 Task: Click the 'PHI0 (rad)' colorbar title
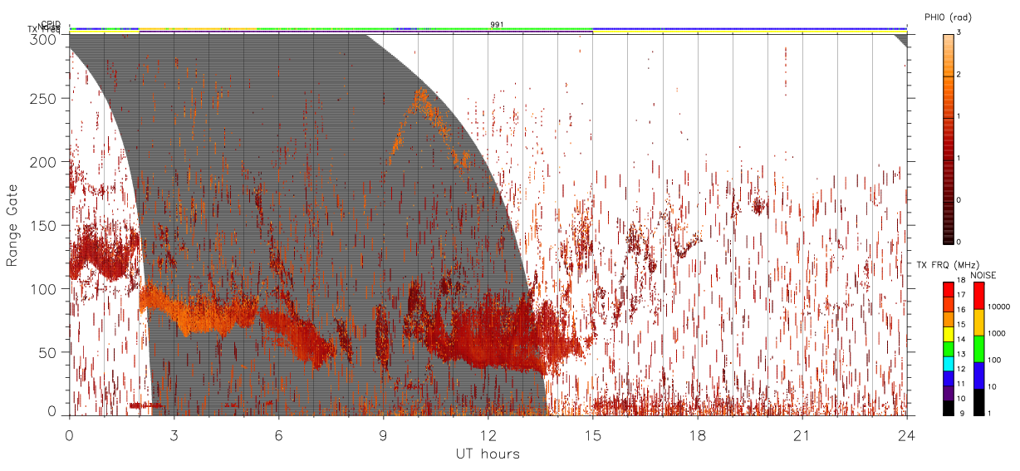tap(949, 17)
